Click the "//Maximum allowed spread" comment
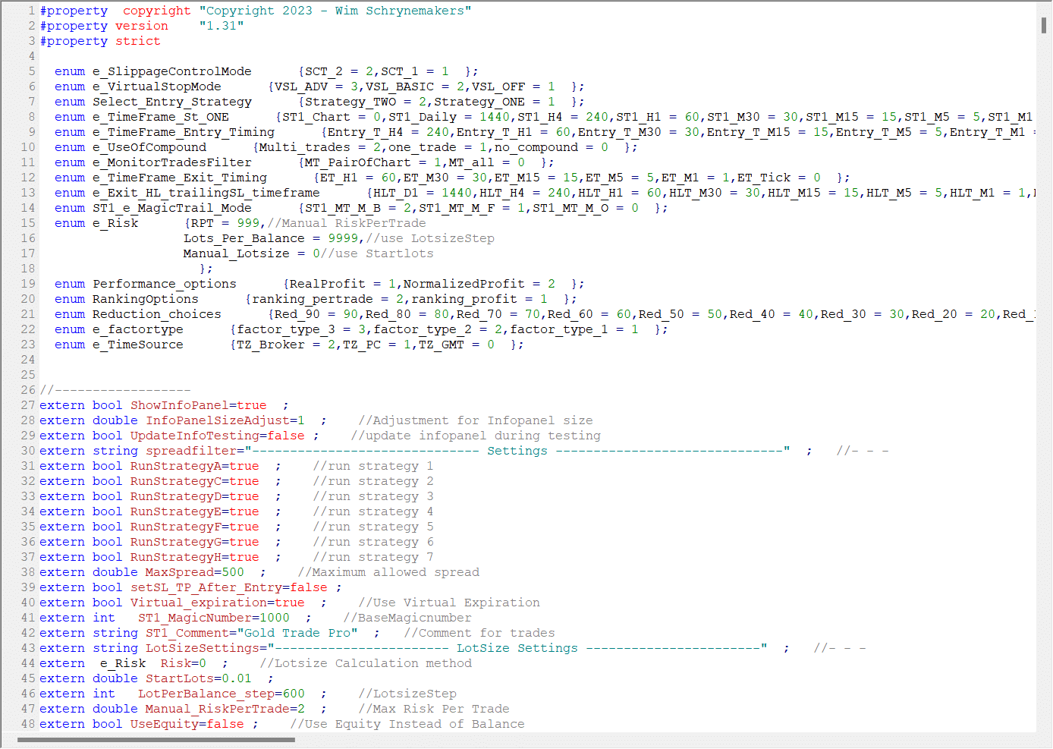 [388, 572]
